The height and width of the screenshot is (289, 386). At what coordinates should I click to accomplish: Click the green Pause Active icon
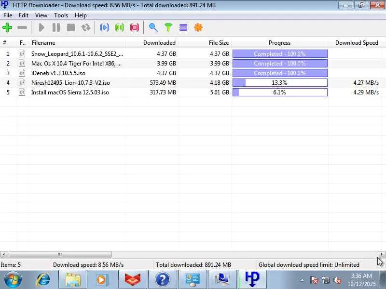tap(120, 27)
